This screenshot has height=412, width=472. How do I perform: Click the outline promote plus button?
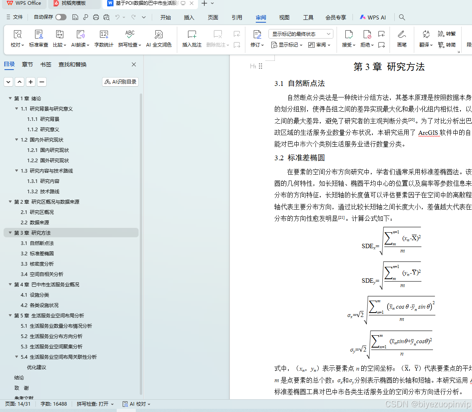[31, 82]
